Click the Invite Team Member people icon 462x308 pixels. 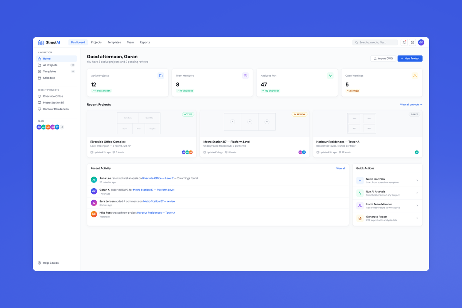click(360, 205)
